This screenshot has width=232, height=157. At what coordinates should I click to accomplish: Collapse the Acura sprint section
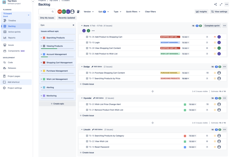[x=82, y=26]
